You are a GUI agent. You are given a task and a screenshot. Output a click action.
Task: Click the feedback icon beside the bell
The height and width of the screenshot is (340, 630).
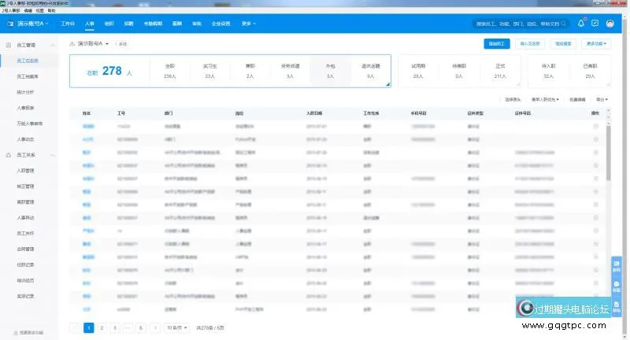point(595,24)
